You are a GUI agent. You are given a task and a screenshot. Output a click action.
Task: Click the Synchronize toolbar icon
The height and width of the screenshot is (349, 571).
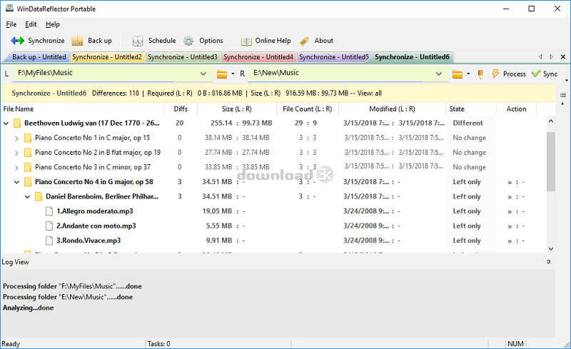click(18, 41)
